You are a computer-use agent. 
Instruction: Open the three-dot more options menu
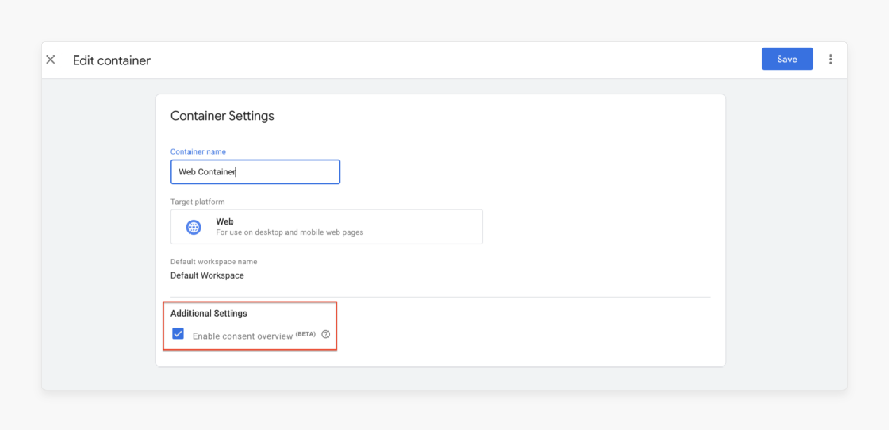tap(831, 59)
